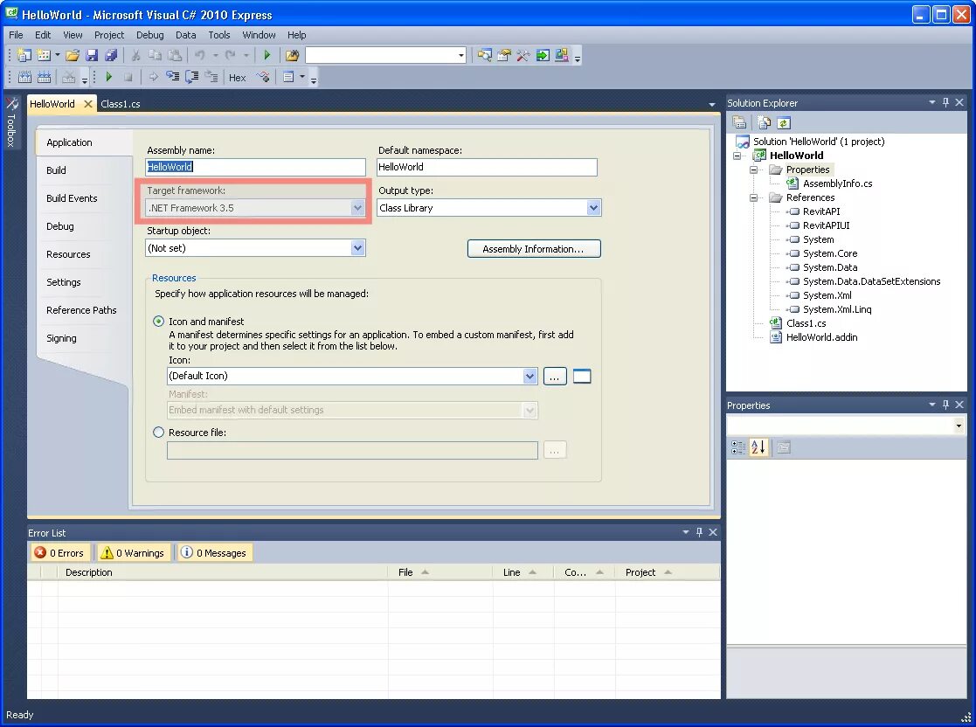
Task: Click the Save All toolbar icon
Action: [x=112, y=55]
